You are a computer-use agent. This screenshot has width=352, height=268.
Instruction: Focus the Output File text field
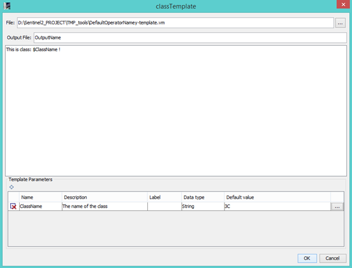tap(189, 38)
